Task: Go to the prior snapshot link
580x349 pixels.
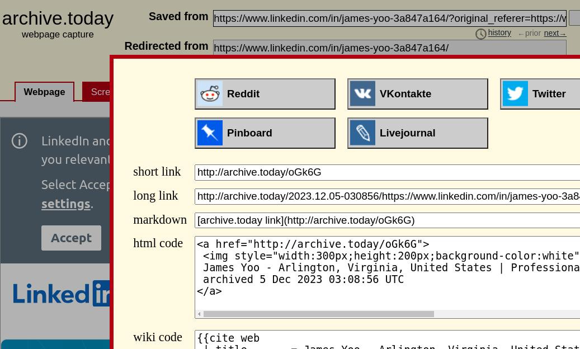Action: (x=529, y=33)
